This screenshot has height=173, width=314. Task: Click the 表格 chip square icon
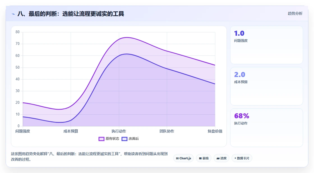pyautogui.click(x=200, y=158)
